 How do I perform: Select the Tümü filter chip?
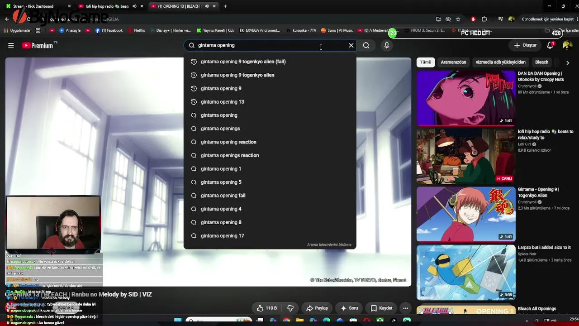[x=426, y=62]
